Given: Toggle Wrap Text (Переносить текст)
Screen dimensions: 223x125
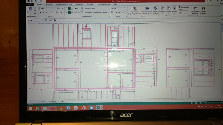Looking at the screenshot, I should pyautogui.click(x=89, y=9).
